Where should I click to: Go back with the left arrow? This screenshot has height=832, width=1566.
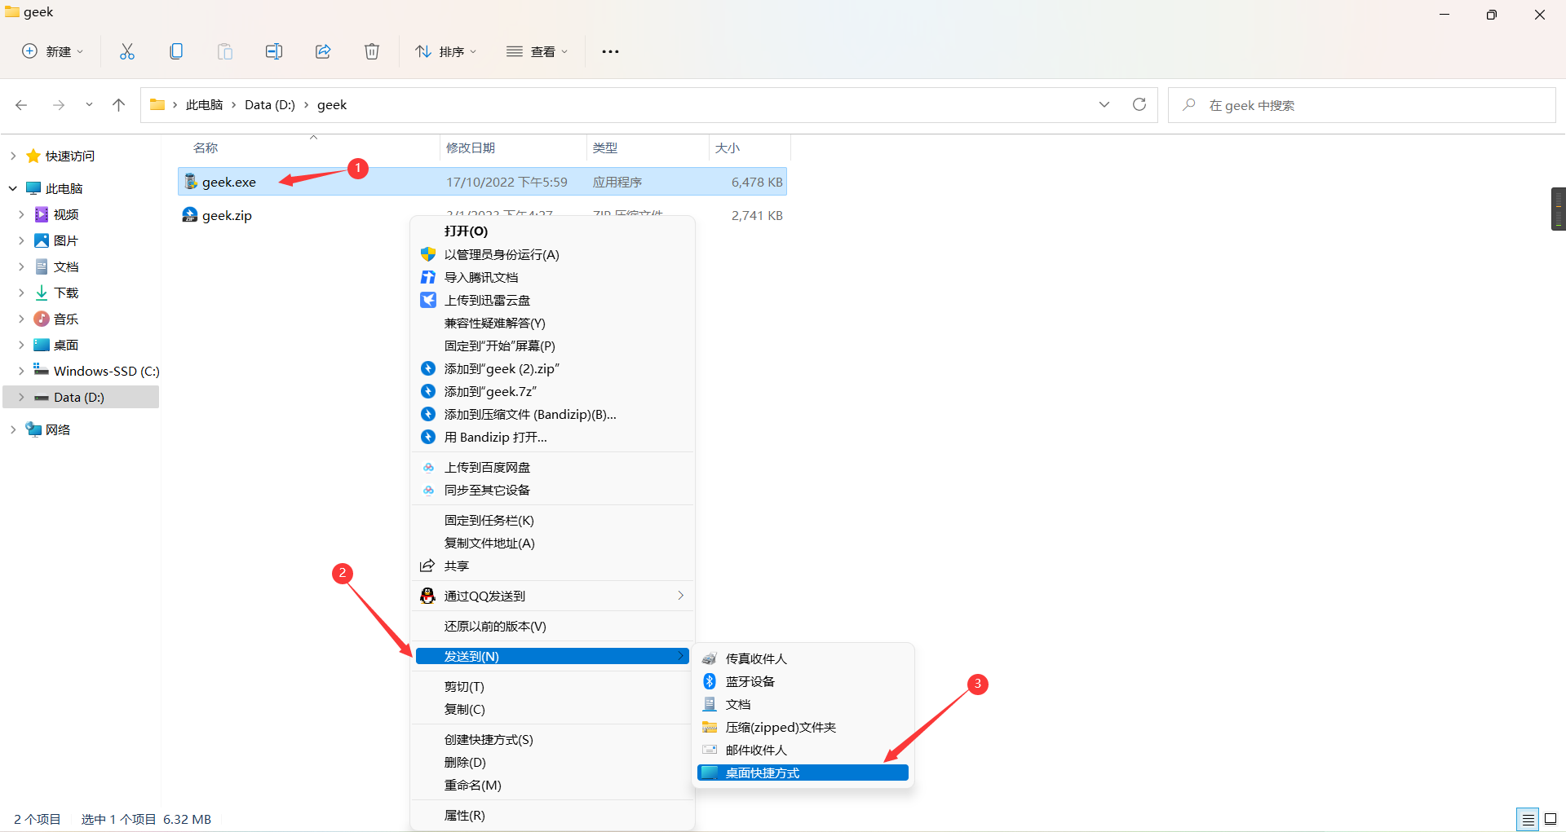21,105
